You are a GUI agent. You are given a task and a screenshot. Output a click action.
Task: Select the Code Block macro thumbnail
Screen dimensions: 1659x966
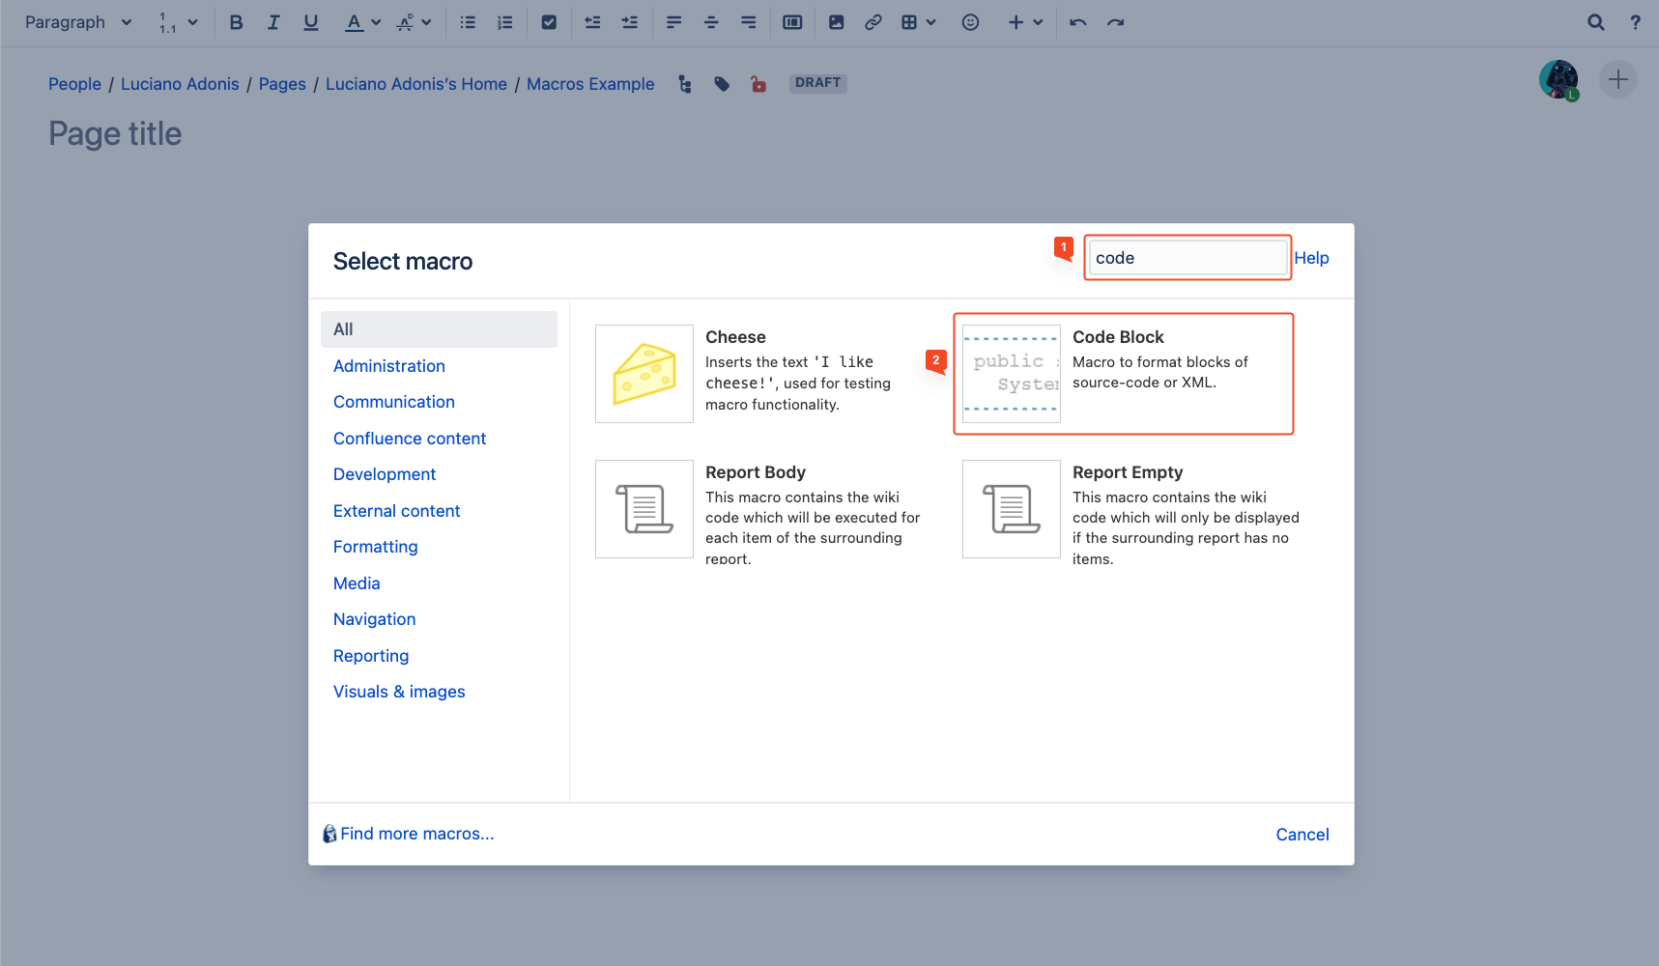pyautogui.click(x=1011, y=374)
